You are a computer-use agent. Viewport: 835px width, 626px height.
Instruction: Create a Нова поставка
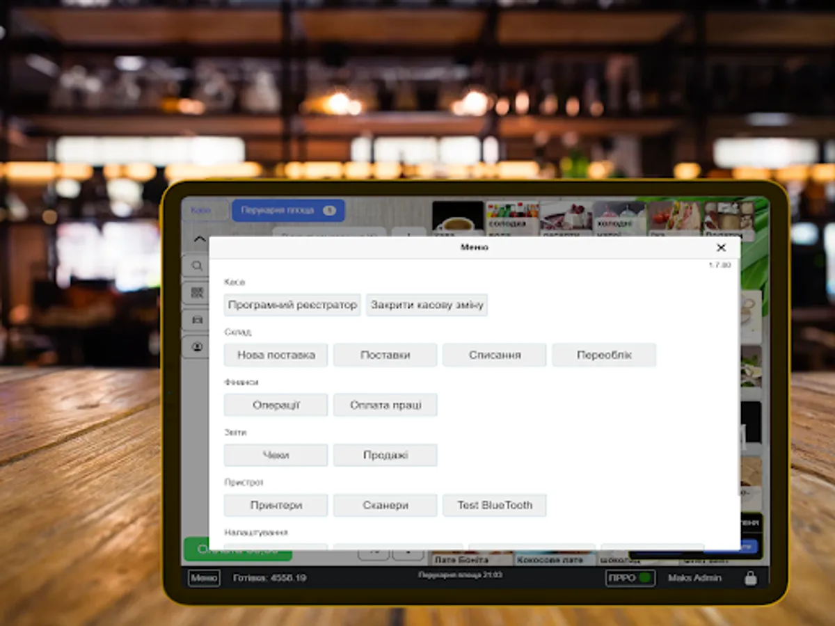[x=276, y=355]
